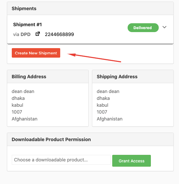Click the billing name dean dean
Screen dimensions: 179x184
tap(23, 91)
